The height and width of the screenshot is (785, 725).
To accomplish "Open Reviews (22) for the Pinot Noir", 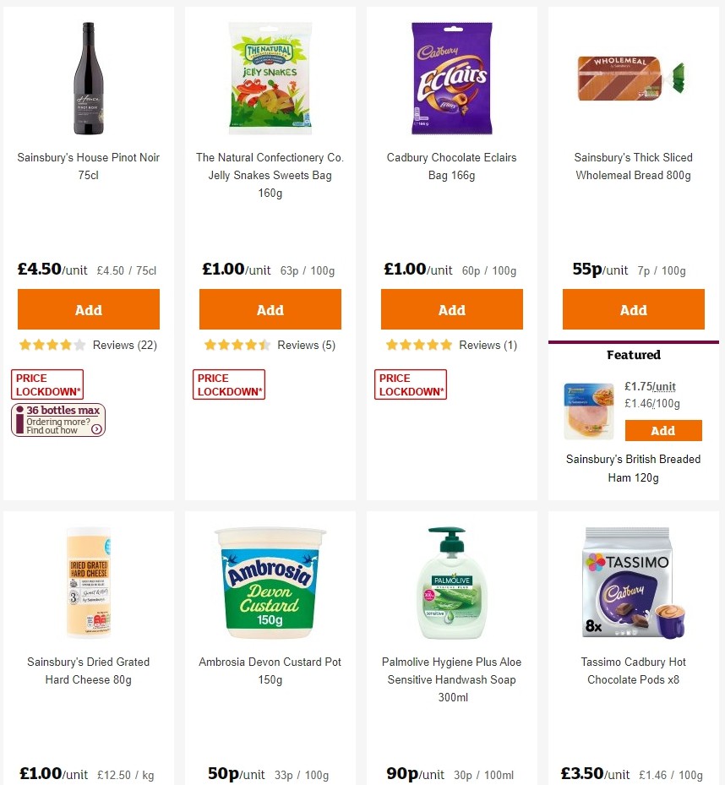I will [x=124, y=345].
